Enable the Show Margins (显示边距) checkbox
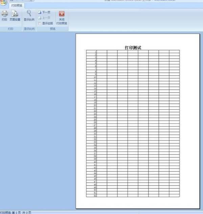The image size is (203, 214). pos(40,23)
